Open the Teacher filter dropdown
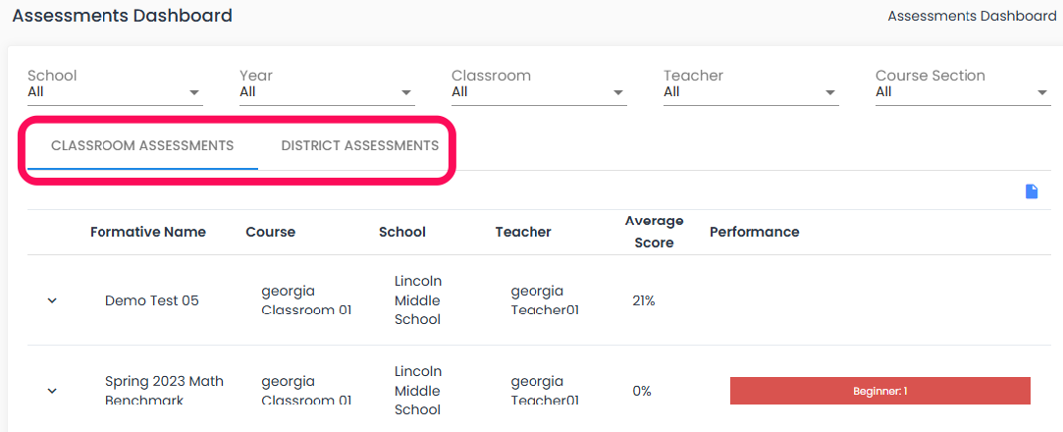1063x432 pixels. tap(751, 91)
